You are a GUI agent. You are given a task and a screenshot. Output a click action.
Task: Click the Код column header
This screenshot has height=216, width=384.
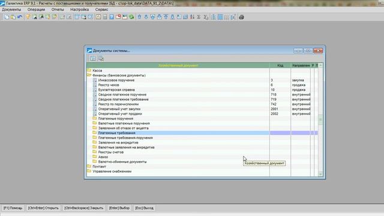pos(280,65)
